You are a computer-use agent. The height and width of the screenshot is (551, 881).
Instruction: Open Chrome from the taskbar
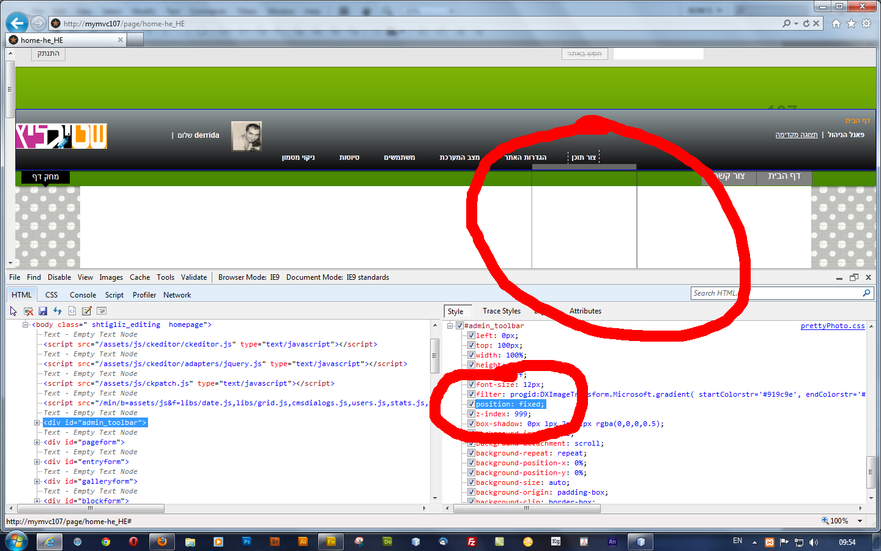click(x=106, y=542)
